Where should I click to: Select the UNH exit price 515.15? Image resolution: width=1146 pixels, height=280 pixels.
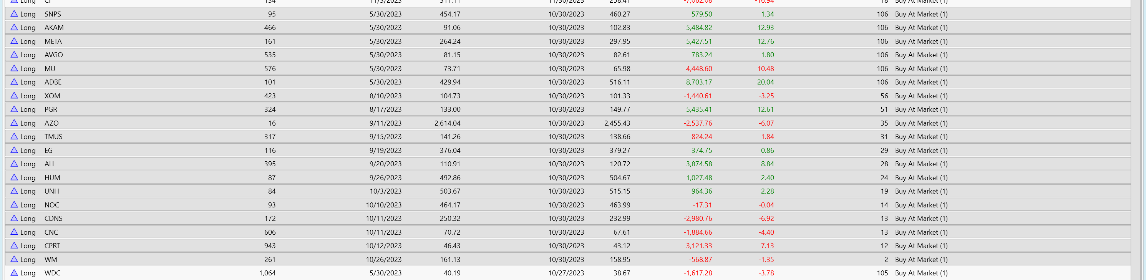620,191
